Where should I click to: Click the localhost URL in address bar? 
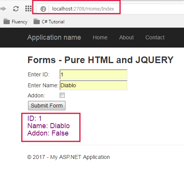click(83, 9)
